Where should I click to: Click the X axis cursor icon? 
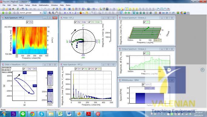tap(65, 13)
